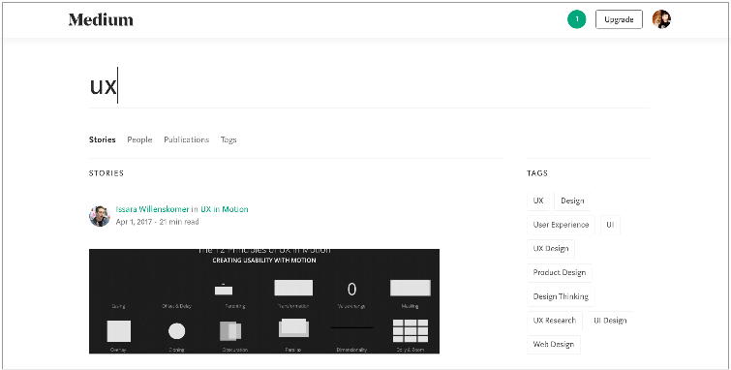Select the Product Design tag
Viewport: 731px width, 370px height.
tap(560, 272)
